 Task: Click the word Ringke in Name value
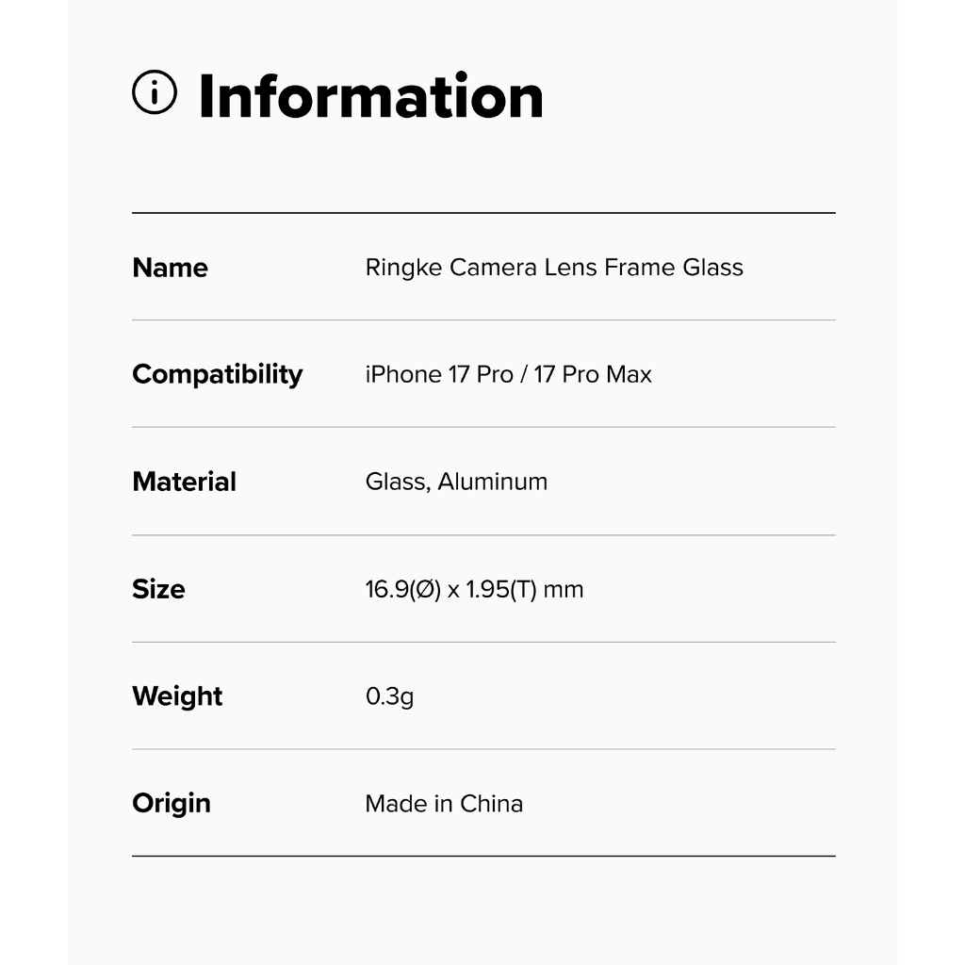[x=403, y=269]
